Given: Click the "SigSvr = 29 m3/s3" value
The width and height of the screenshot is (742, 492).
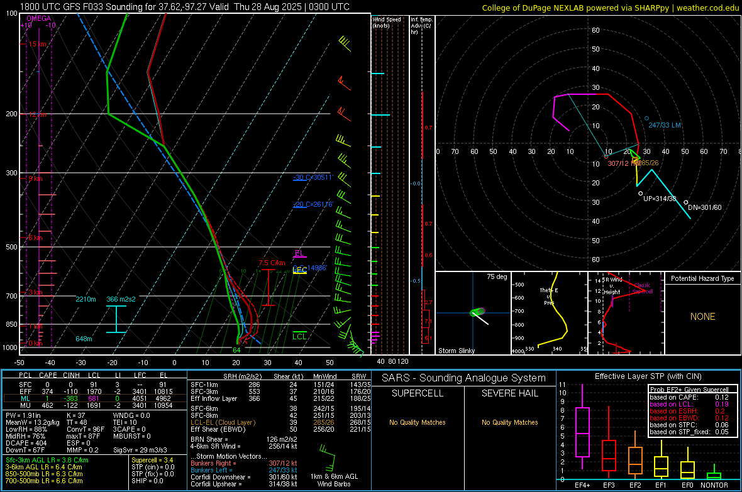Looking at the screenshot, I should [x=140, y=451].
